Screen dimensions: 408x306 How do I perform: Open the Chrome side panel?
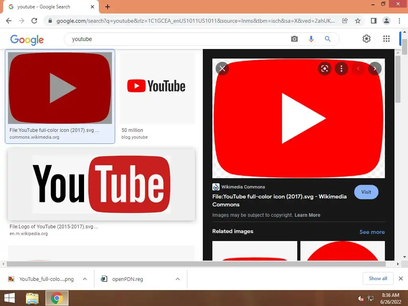click(x=374, y=21)
